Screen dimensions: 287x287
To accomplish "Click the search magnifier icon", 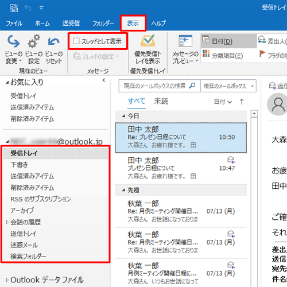I will [x=192, y=86].
